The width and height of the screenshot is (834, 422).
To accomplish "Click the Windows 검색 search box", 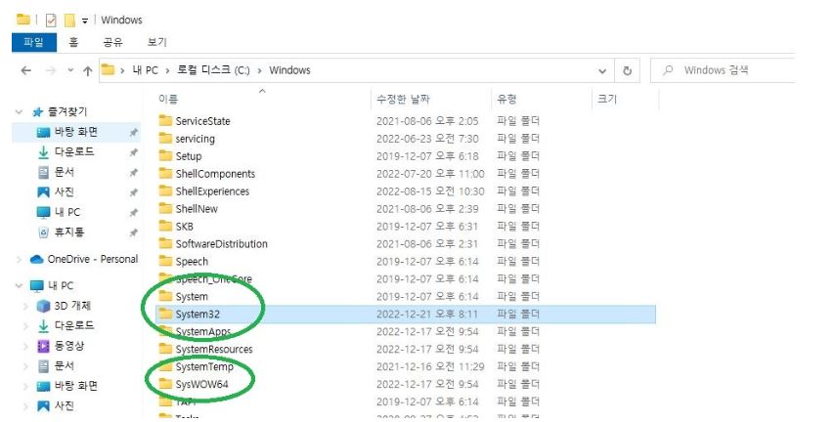I will click(x=723, y=70).
